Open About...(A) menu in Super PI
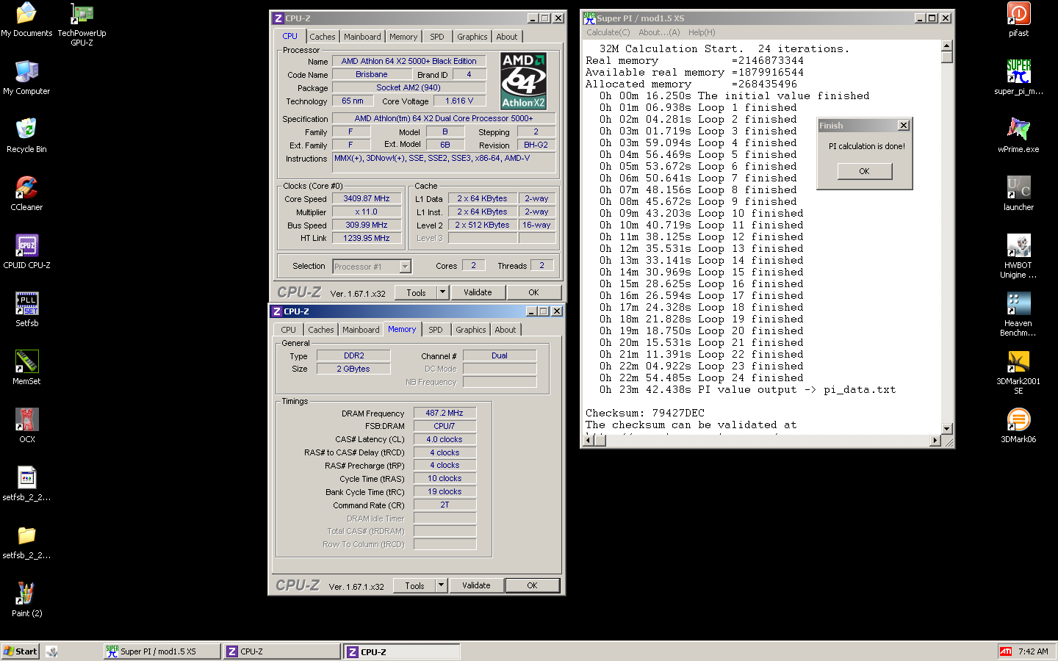This screenshot has width=1058, height=661. click(659, 32)
